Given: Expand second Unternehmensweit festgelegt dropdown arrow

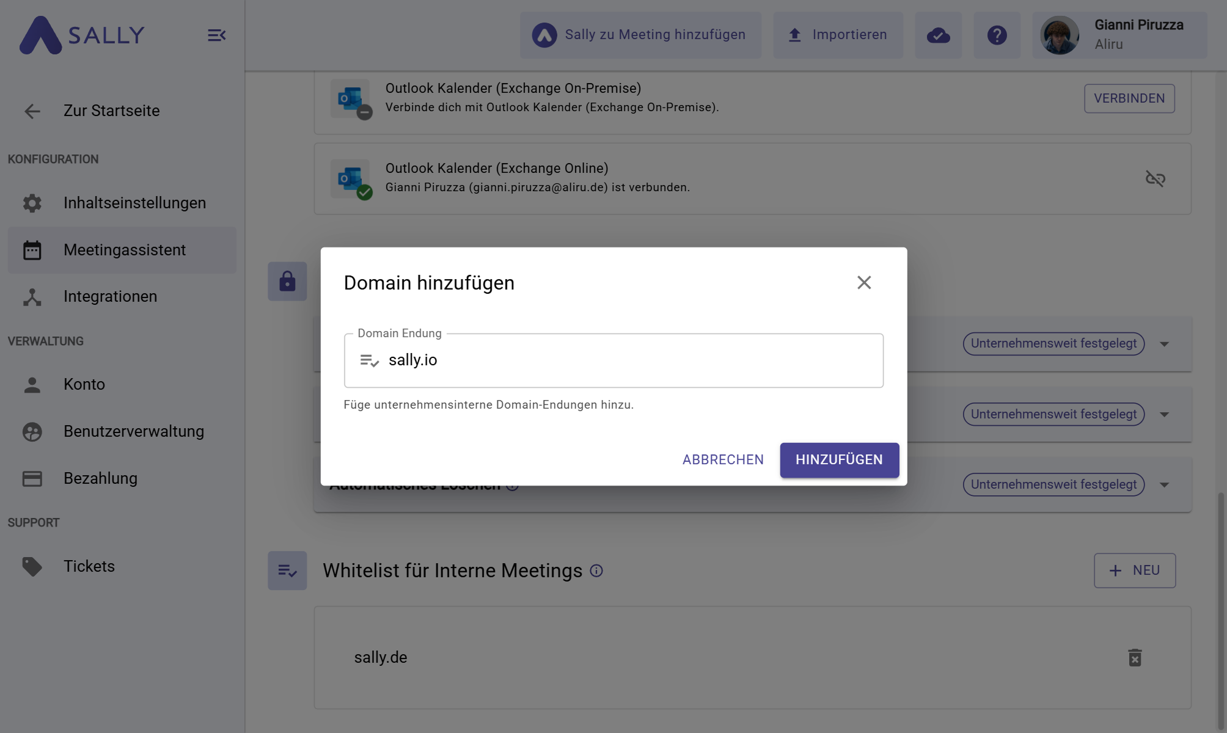Looking at the screenshot, I should point(1164,415).
